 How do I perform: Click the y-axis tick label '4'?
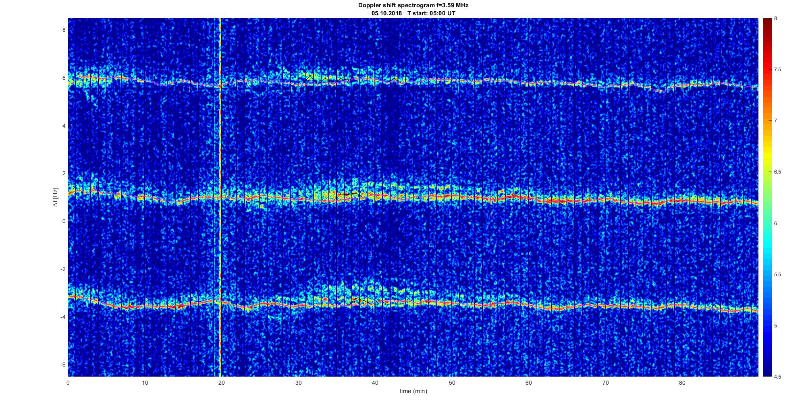click(64, 126)
